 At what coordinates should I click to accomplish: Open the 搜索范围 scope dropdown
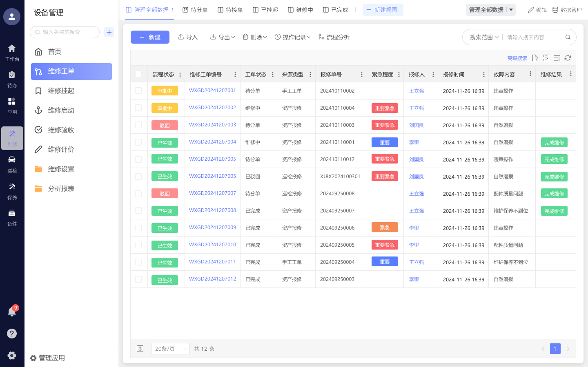(x=484, y=37)
